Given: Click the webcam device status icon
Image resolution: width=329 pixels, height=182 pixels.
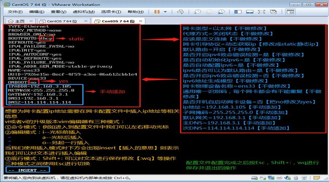Looking at the screenshot, I should pos(304,178).
